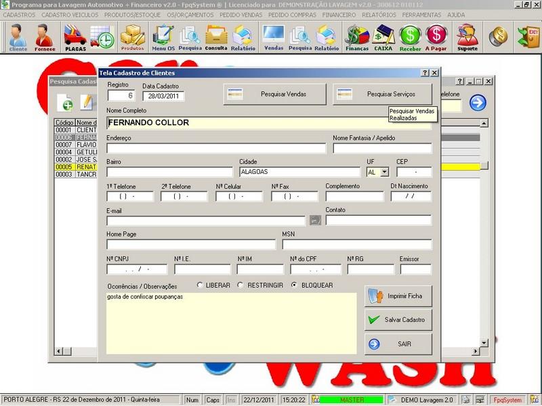Open the green Receber dollar icon
Screen dimensions: 542x406
(411, 37)
